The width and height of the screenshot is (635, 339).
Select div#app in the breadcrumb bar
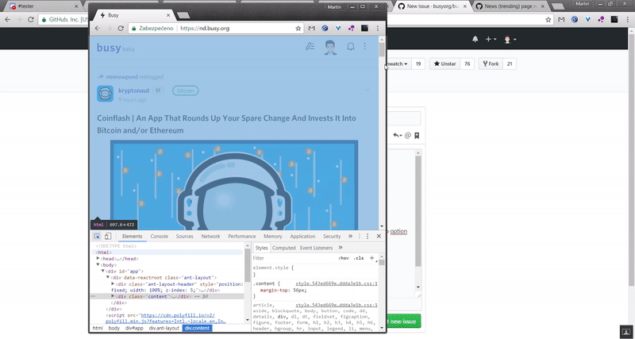pos(134,328)
